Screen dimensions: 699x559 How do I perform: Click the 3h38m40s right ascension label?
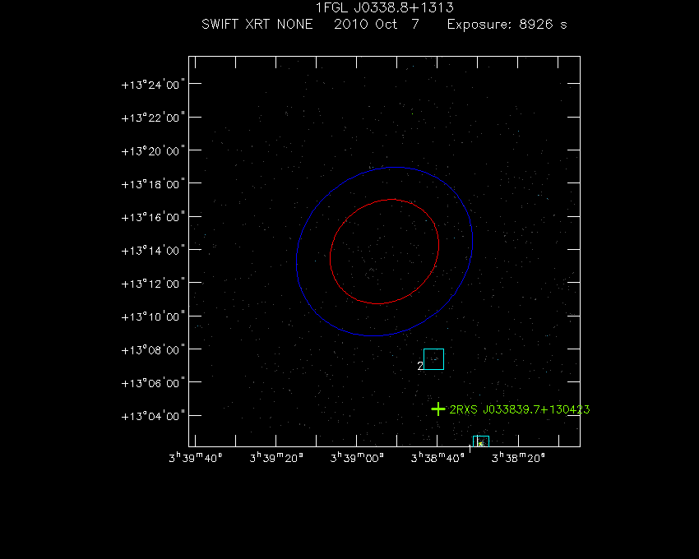437,458
